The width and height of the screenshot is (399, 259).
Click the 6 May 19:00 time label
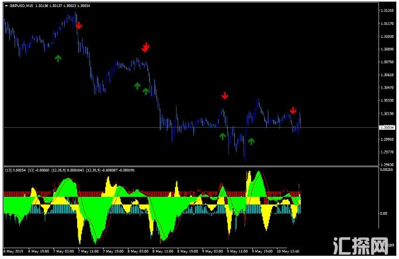click(x=39, y=251)
